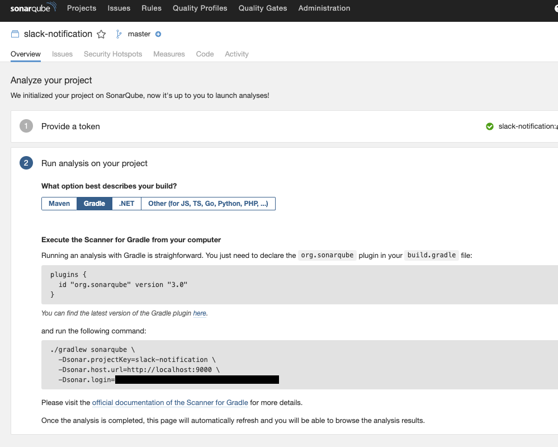Open Projects in top navigation
The width and height of the screenshot is (558, 447).
coord(82,8)
